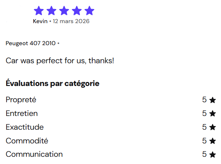Click the Entretien category label
The height and width of the screenshot is (164, 221).
(22, 114)
